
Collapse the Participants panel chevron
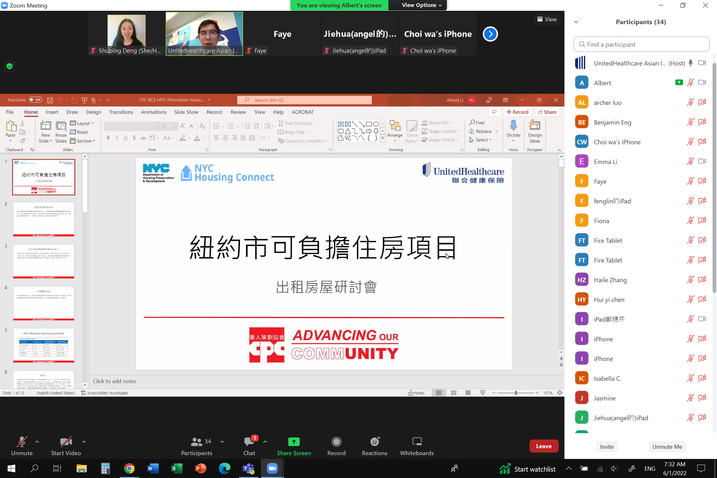click(x=576, y=22)
